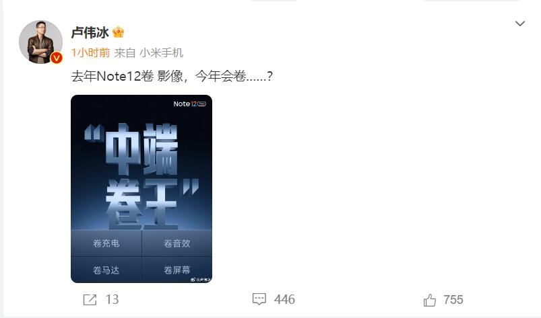
Task: Click the repost count 13
Action: coord(112,299)
